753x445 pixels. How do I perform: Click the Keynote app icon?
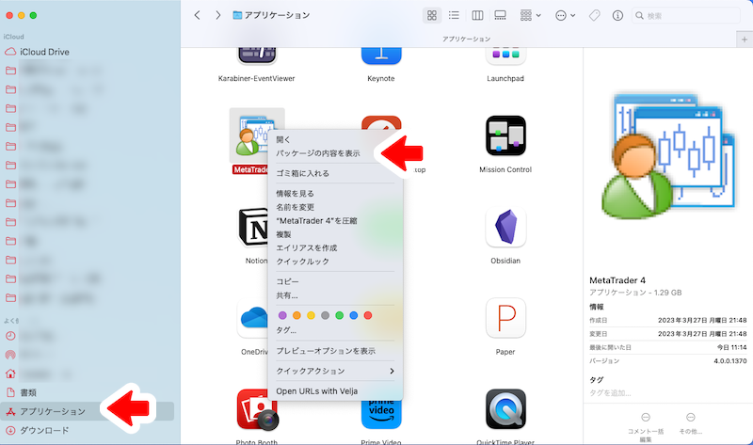381,56
